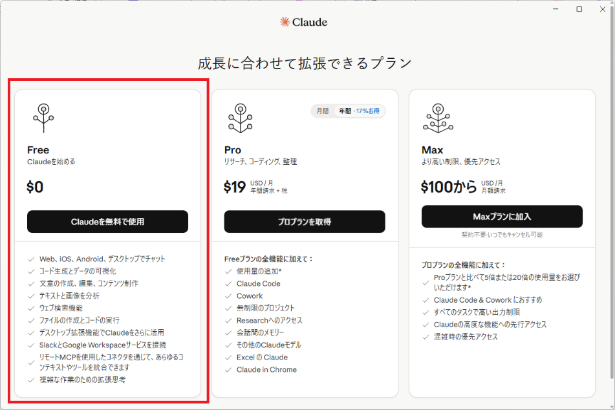Click the Freeプランの全機能に加えて heading

(268, 259)
